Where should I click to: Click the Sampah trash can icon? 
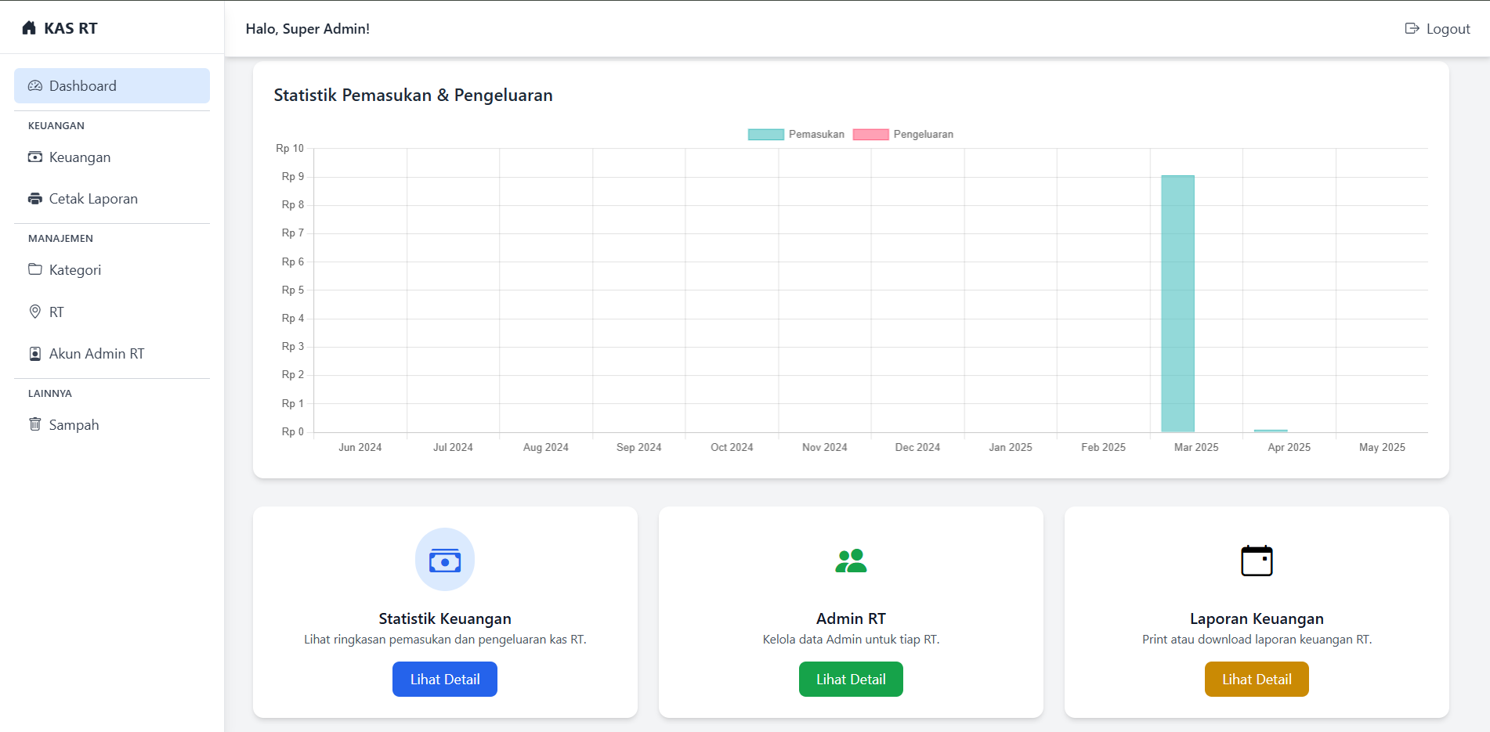(x=35, y=424)
